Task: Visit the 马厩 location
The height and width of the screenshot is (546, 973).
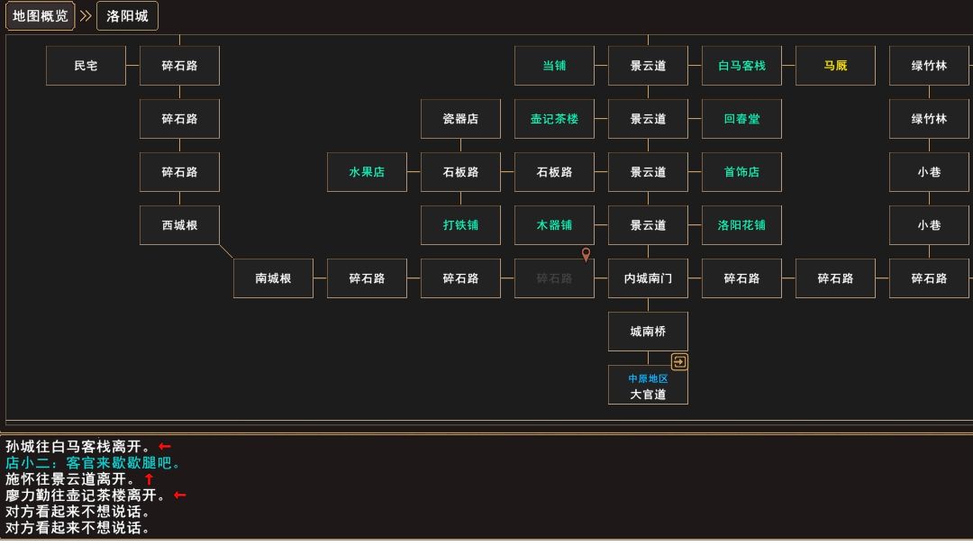Action: coord(835,65)
